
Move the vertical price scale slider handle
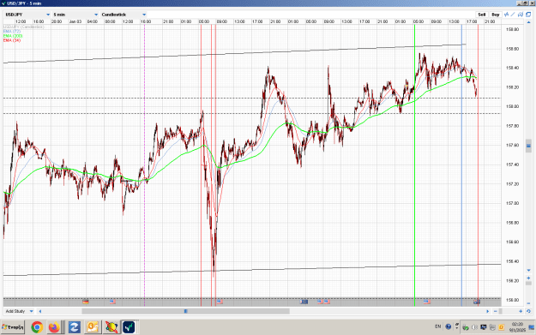[x=528, y=146]
